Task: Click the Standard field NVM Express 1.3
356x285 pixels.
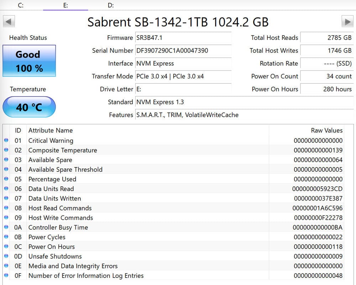Action: pos(244,102)
